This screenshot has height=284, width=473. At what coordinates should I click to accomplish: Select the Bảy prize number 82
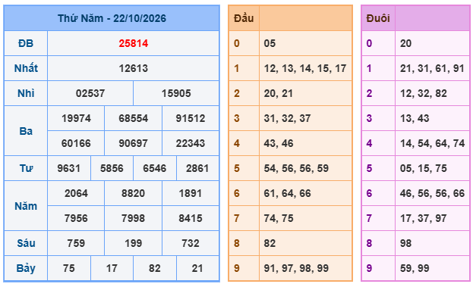point(154,268)
